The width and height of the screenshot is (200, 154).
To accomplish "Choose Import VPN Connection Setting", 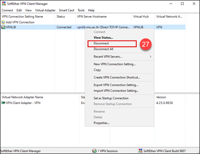I will coord(116,91).
